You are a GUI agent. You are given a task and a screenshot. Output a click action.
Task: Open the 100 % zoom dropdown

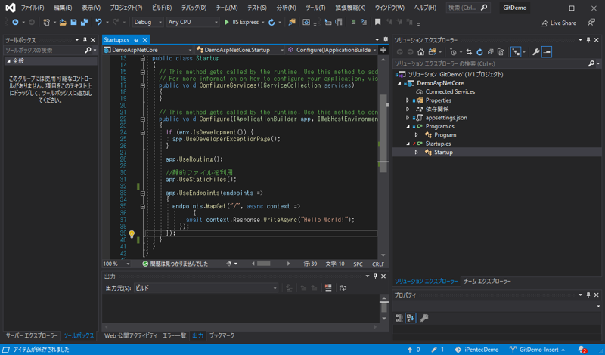click(x=116, y=264)
